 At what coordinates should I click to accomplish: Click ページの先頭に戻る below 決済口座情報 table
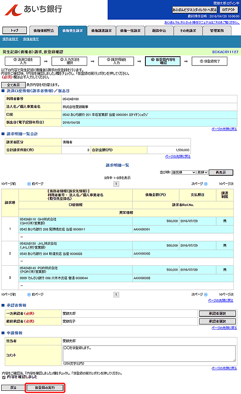pos(224,129)
